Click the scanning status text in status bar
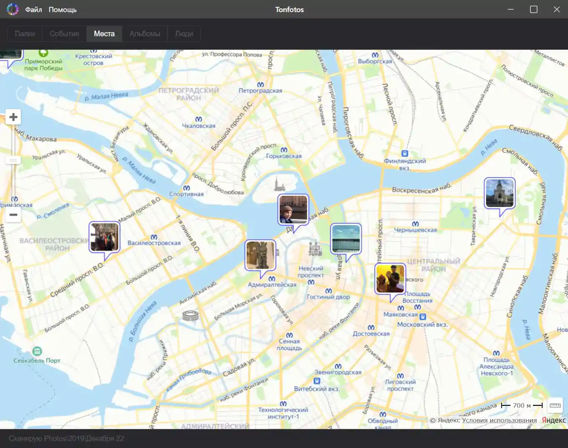This screenshot has width=568, height=448. tap(67, 439)
